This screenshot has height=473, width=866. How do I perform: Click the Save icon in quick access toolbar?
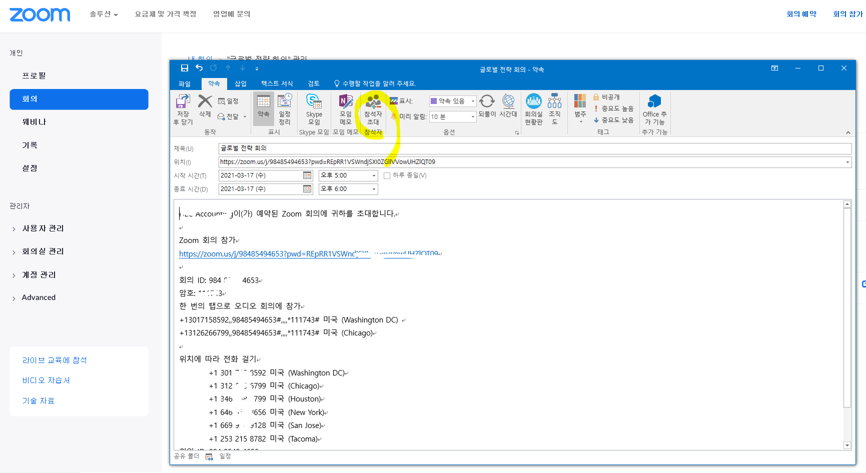[185, 68]
